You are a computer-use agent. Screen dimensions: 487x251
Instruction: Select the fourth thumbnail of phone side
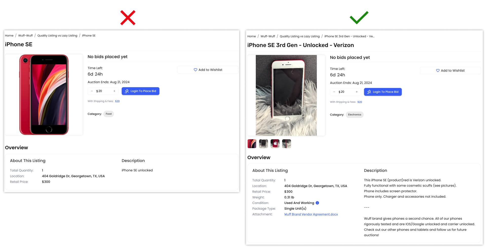[287, 144]
